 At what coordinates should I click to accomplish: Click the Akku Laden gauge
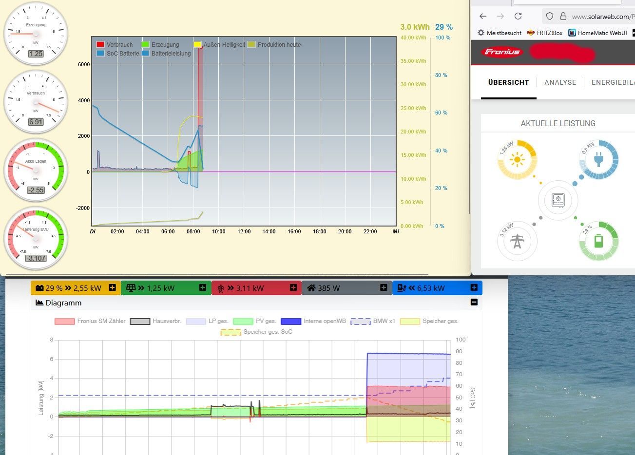(x=36, y=170)
